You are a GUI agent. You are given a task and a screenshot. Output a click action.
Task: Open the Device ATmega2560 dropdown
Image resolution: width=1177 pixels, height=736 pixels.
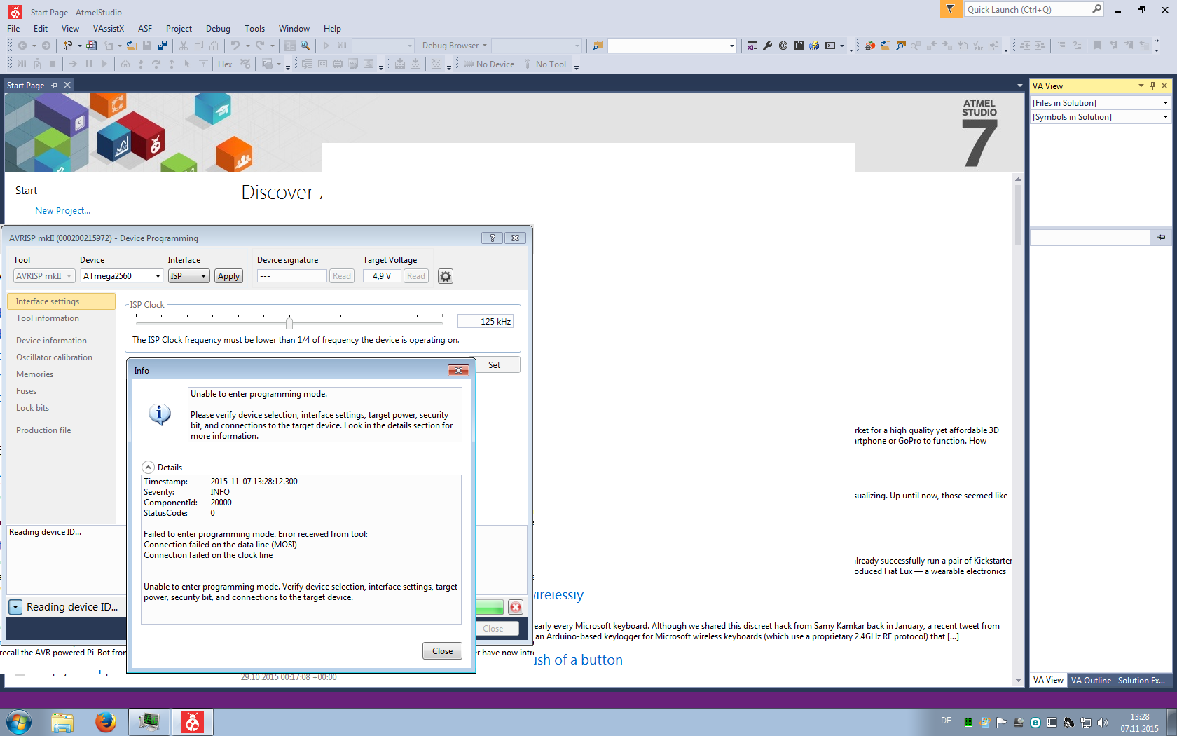pos(158,276)
